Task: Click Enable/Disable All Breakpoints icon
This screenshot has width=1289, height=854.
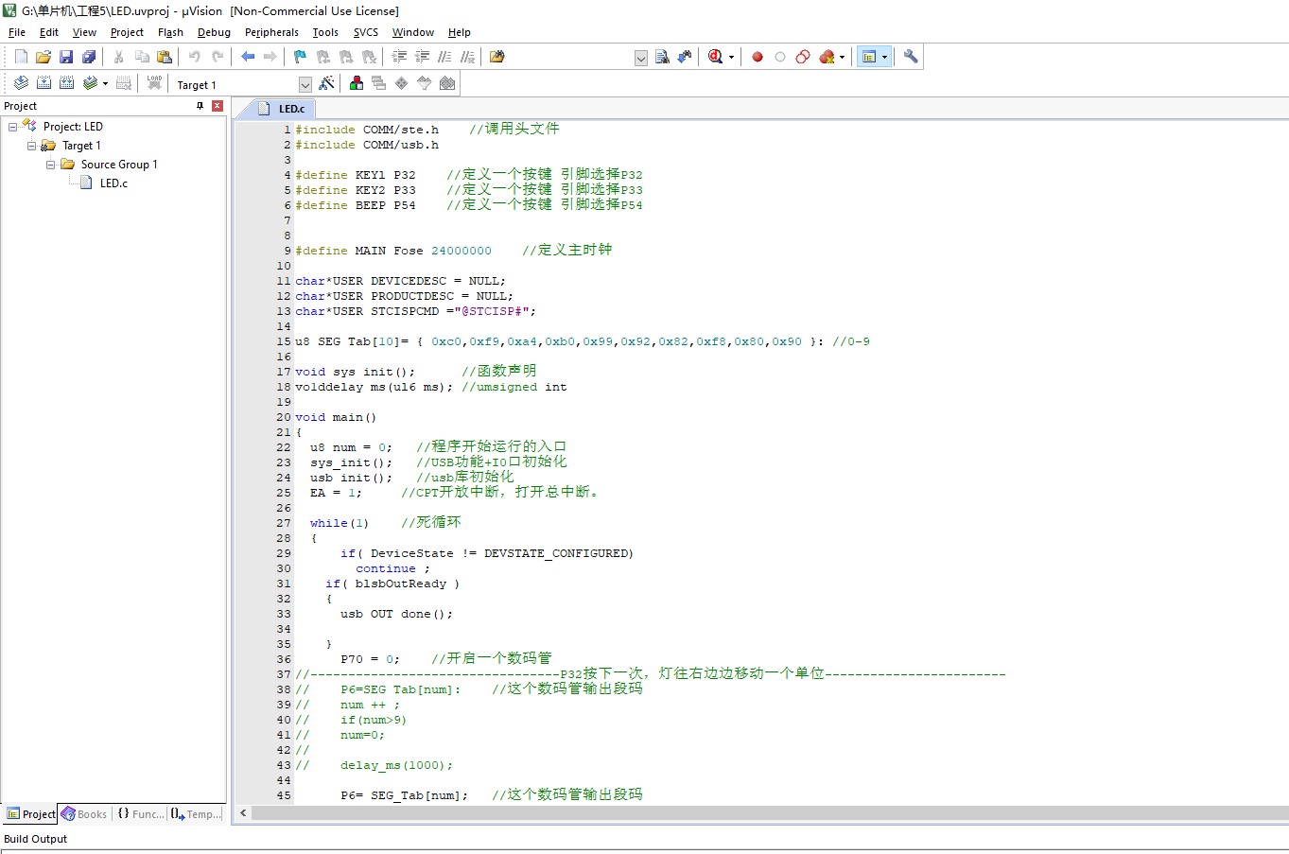Action: coord(803,57)
